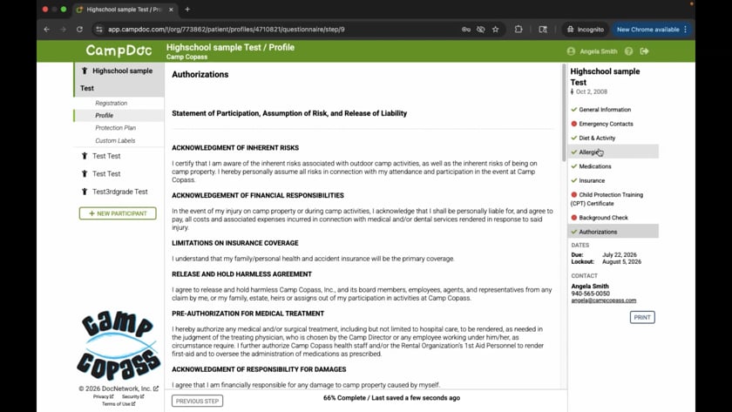
Task: Open Registration in sidebar
Action: 112,103
